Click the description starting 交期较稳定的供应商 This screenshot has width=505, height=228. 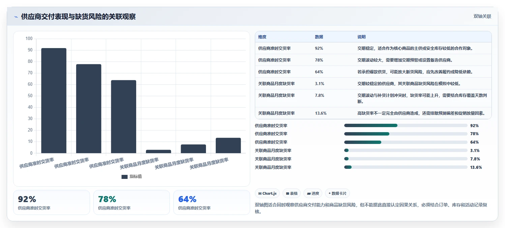point(409,84)
